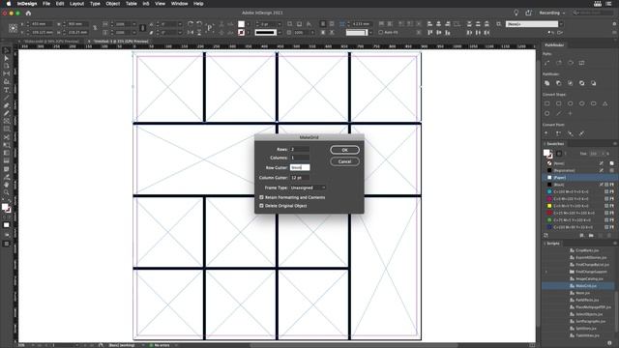Convert shape to triangle icon

click(605, 103)
